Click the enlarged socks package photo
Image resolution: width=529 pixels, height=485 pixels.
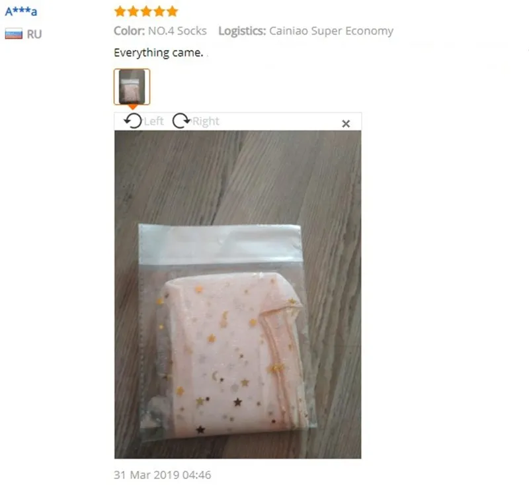pyautogui.click(x=237, y=294)
